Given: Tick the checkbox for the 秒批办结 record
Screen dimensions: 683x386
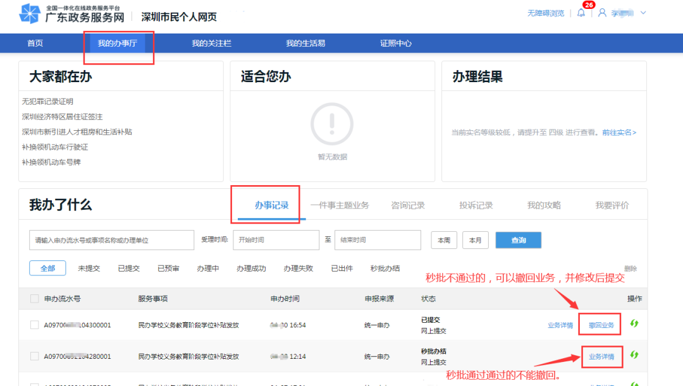Looking at the screenshot, I should pos(34,357).
